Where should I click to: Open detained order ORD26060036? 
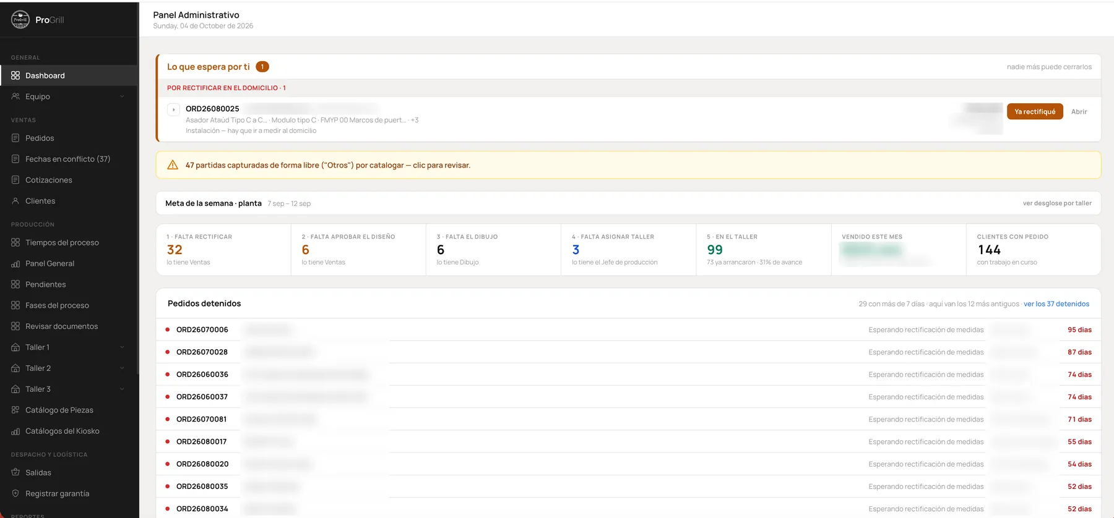628,375
